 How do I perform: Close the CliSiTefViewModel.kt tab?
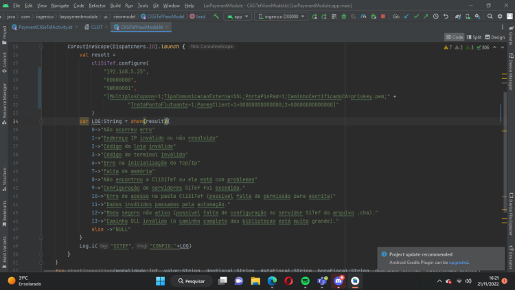click(167, 27)
